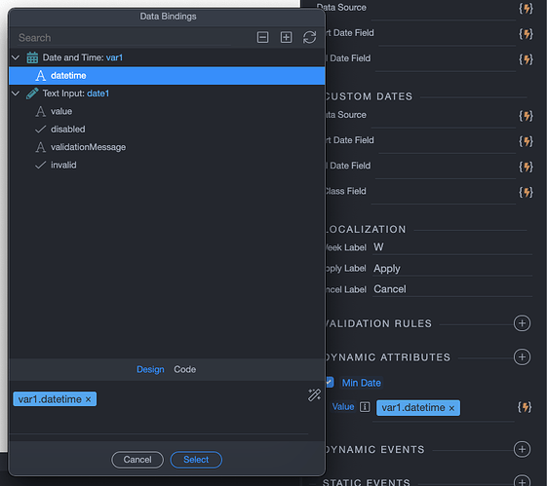This screenshot has height=486, width=547.
Task: Collapse all bindings with the minus box icon
Action: tap(262, 37)
